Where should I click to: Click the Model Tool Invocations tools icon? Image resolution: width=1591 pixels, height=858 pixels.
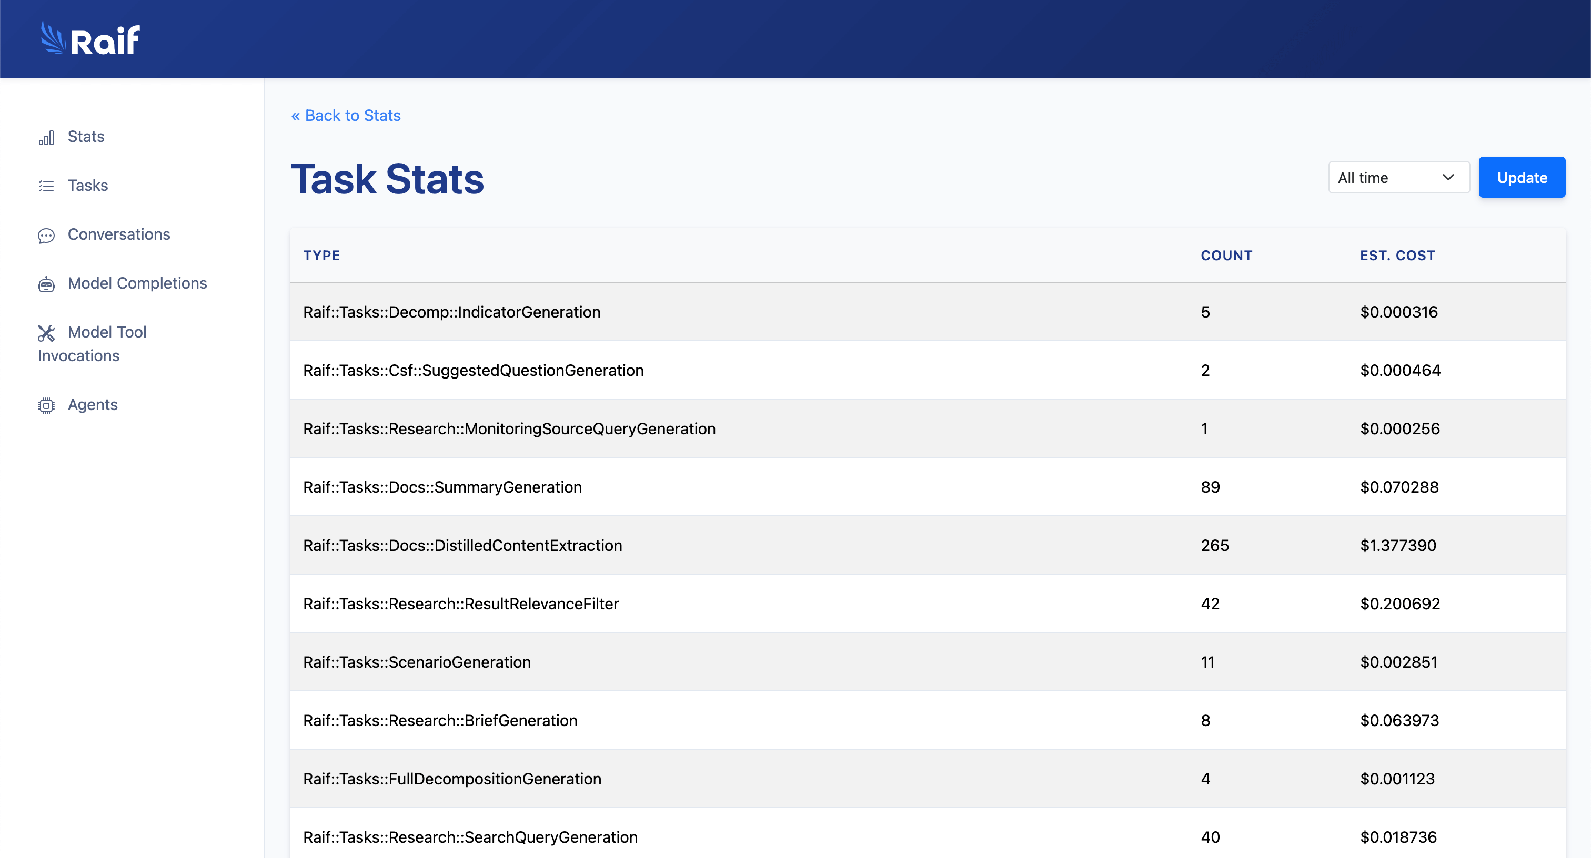[x=46, y=333]
